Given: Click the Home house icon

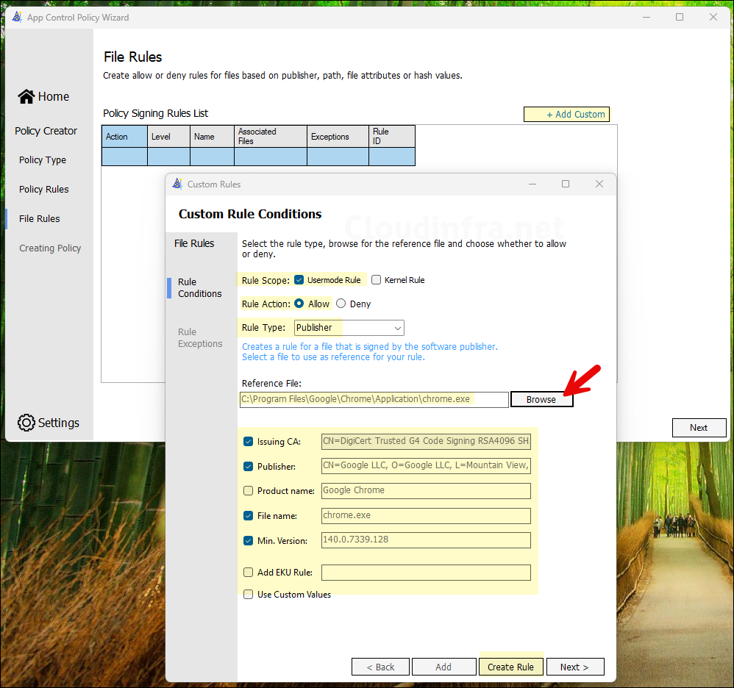Looking at the screenshot, I should (x=26, y=96).
